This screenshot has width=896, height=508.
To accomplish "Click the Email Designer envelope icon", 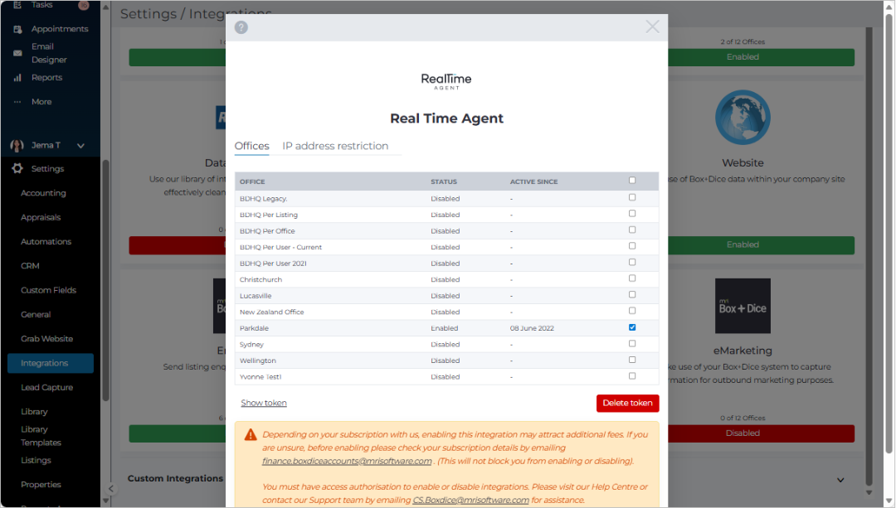I will (17, 53).
